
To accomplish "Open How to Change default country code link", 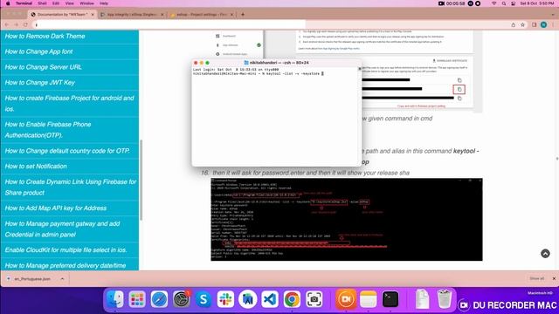I will [x=67, y=151].
